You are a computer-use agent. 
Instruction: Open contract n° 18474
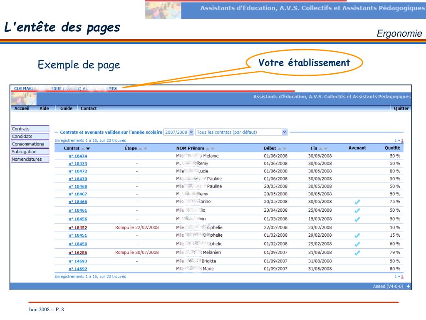[78, 156]
